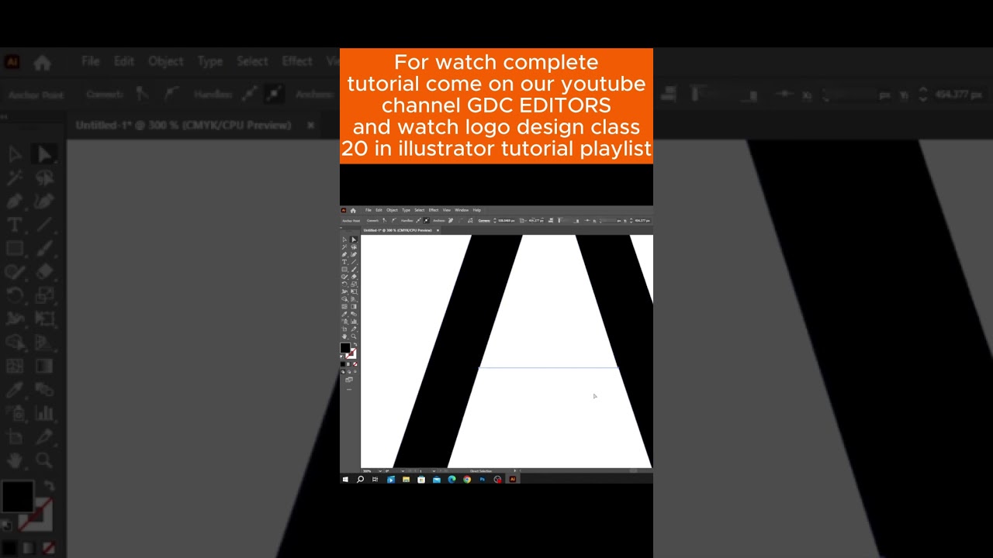The height and width of the screenshot is (558, 993).
Task: Open the Type menu
Action: tap(406, 210)
